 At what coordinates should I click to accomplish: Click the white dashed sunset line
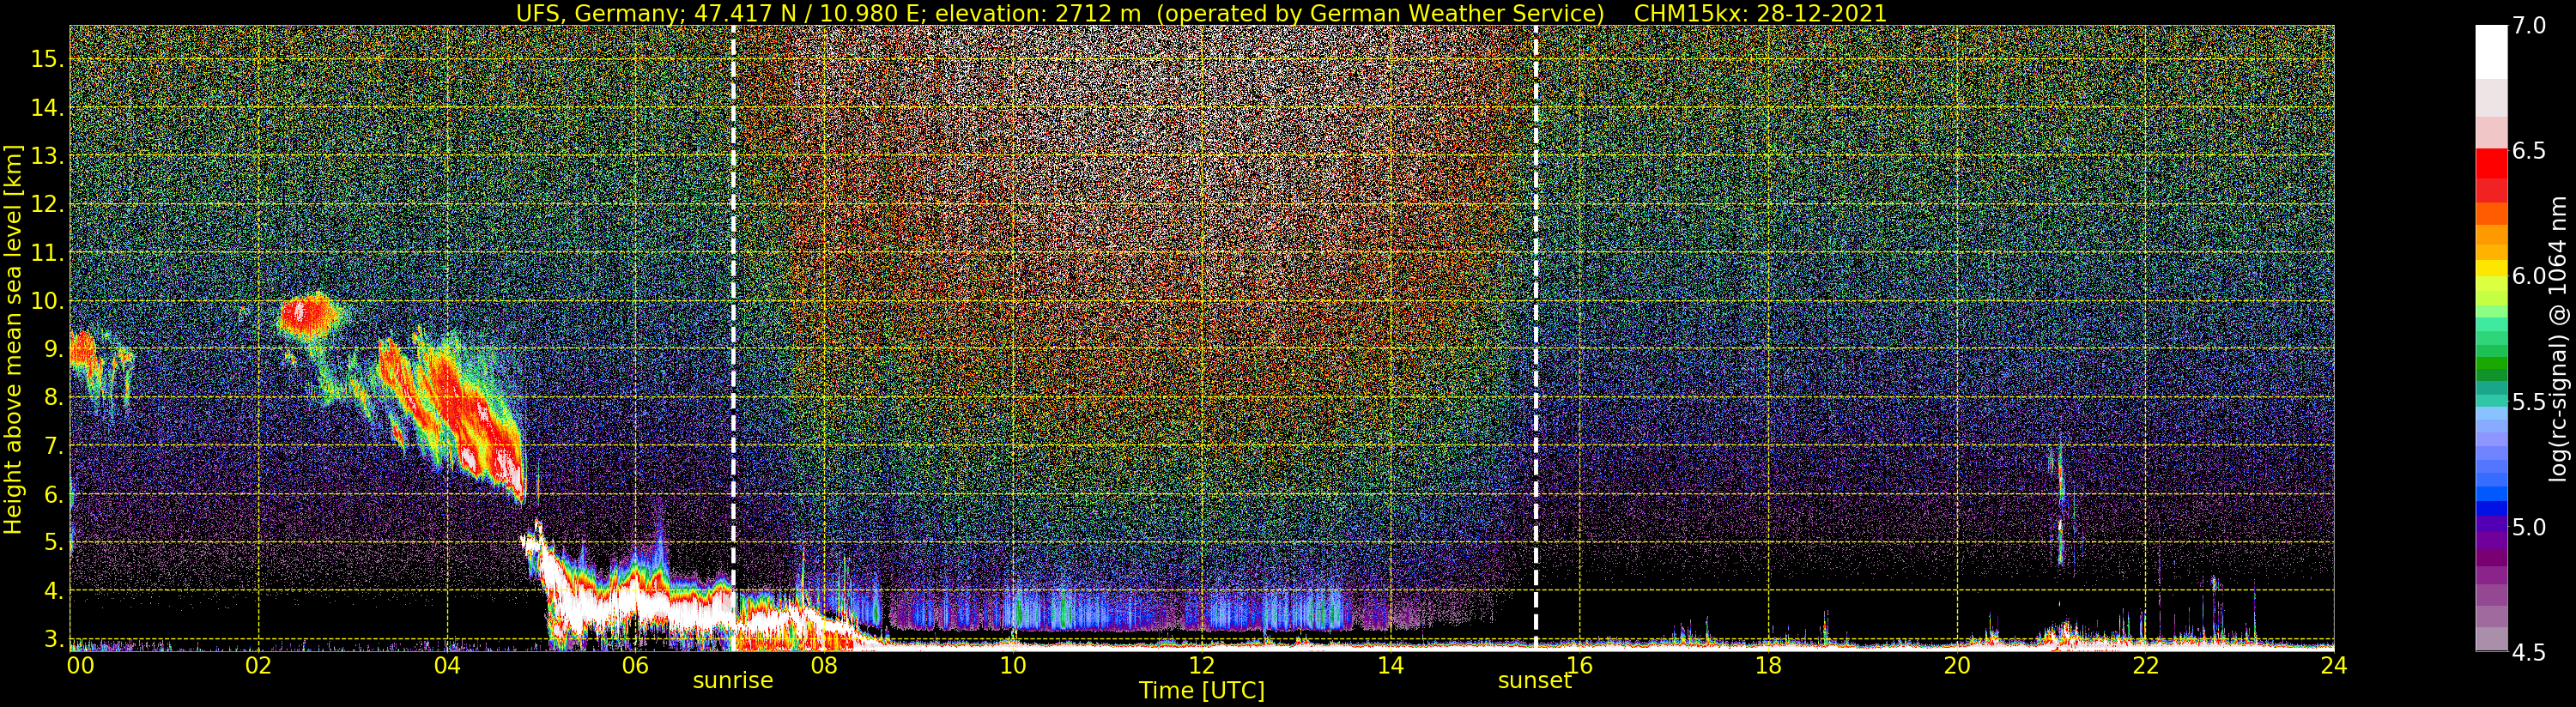pos(1536,300)
